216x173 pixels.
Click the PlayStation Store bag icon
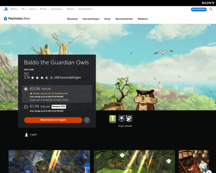tap(5, 19)
